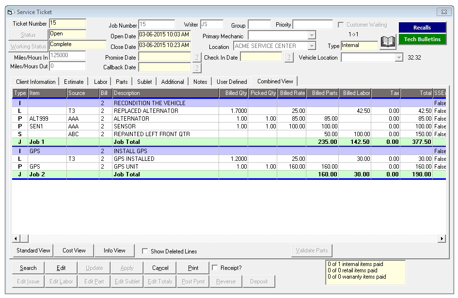The width and height of the screenshot is (458, 298).
Task: Select the User Defined tab
Action: pos(232,82)
